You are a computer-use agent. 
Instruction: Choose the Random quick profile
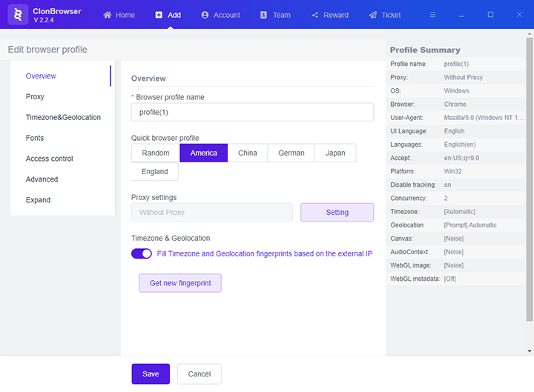[x=156, y=153]
